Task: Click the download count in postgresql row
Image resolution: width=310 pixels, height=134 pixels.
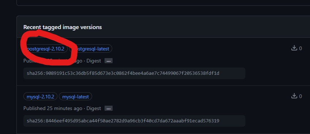Action: [x=300, y=48]
